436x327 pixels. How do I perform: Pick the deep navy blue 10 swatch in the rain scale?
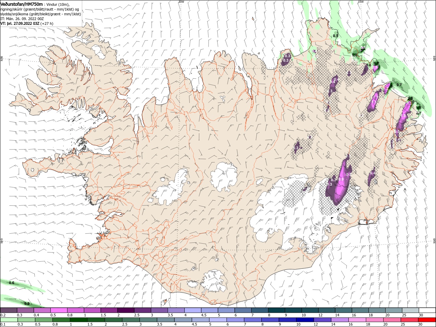click(x=305, y=320)
